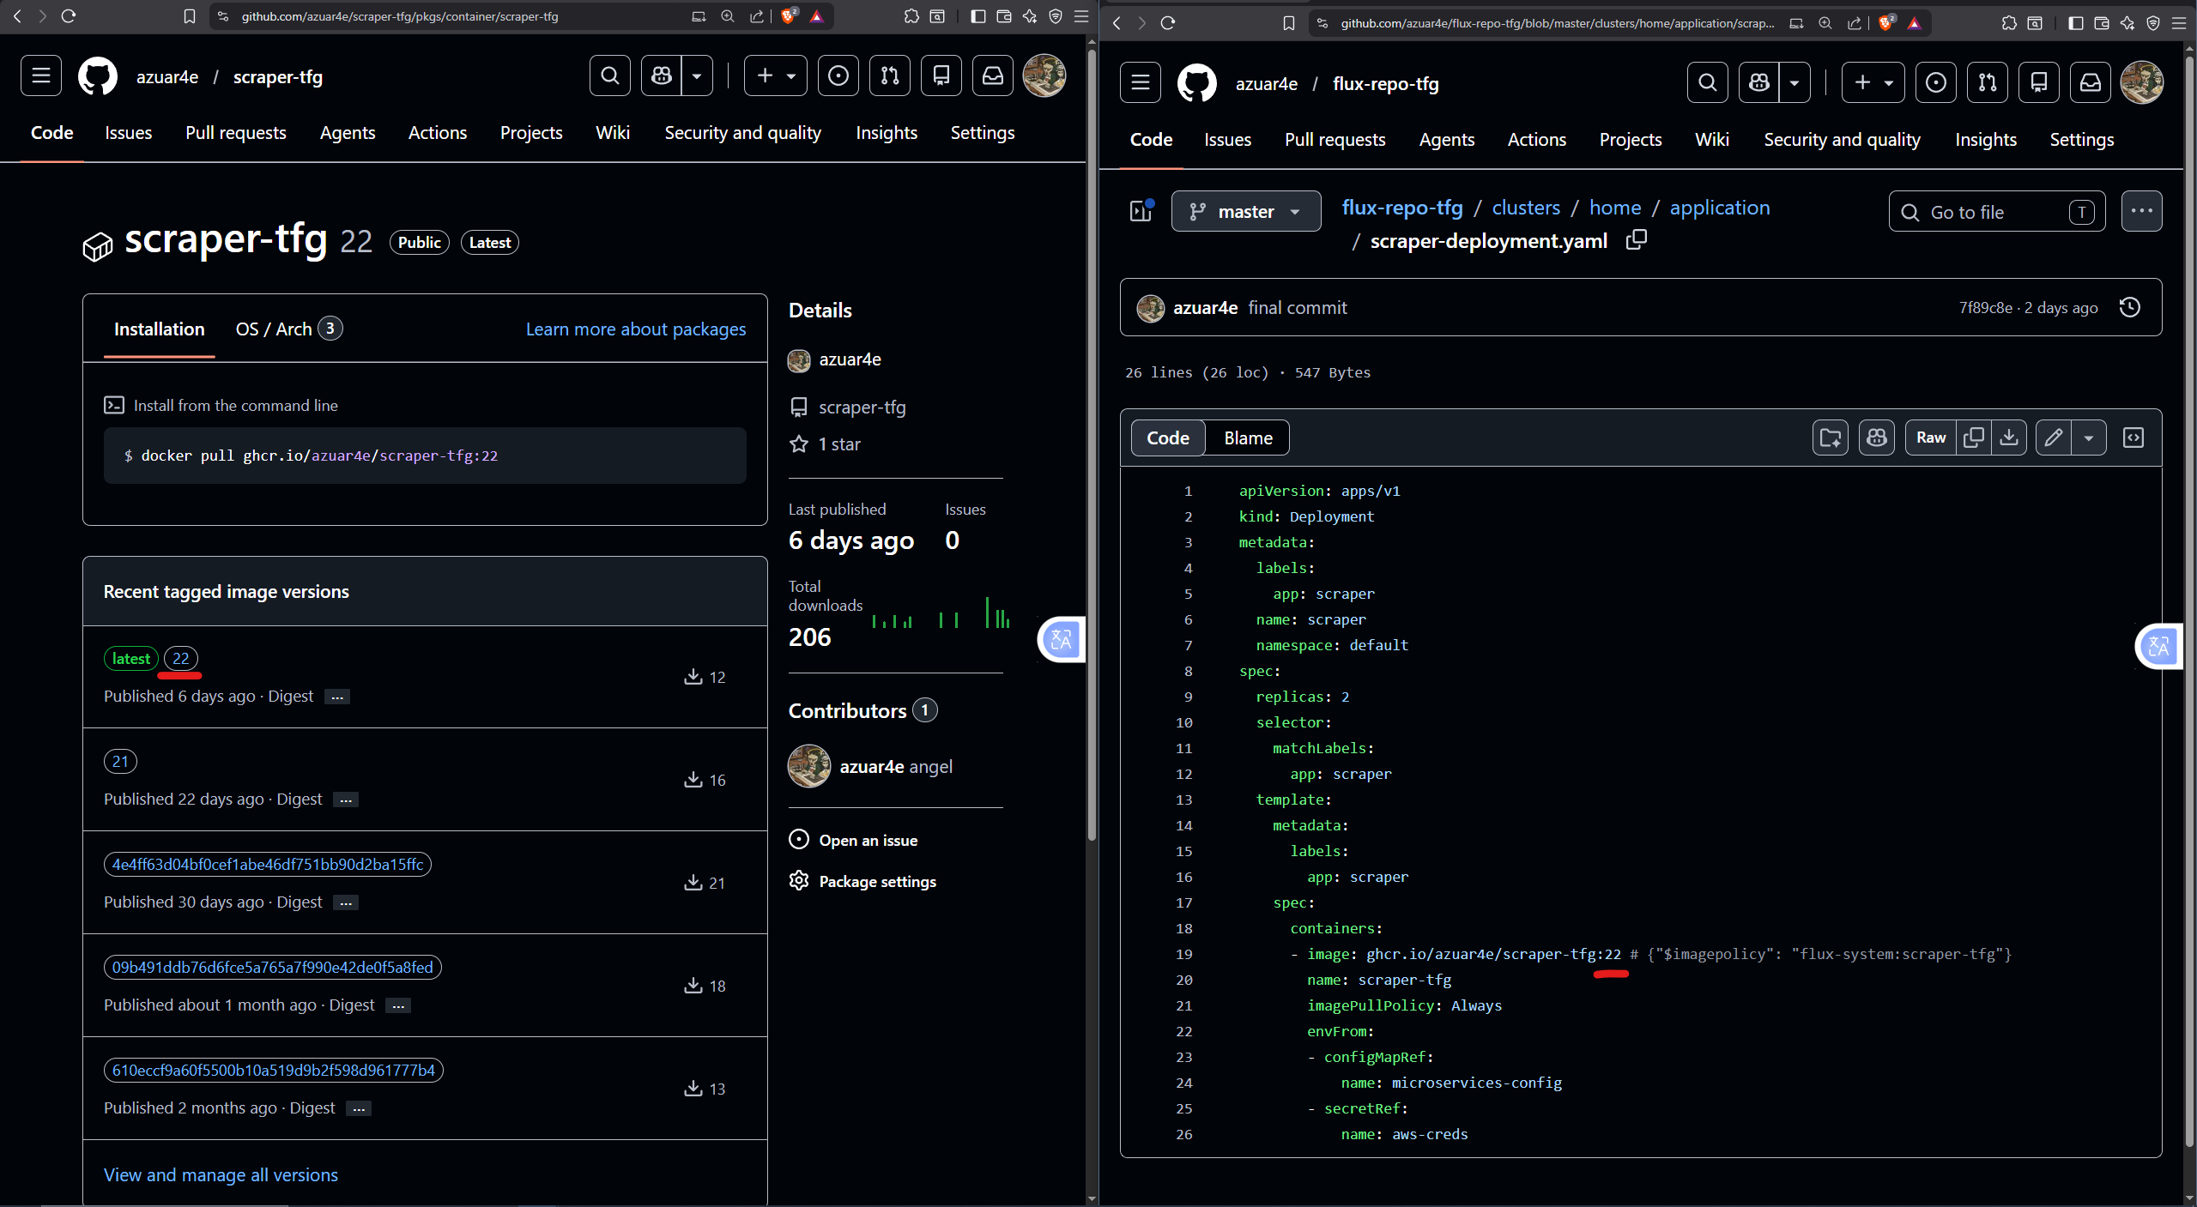This screenshot has height=1207, width=2197.
Task: Click Brave shields icon in left address bar
Action: [x=788, y=16]
